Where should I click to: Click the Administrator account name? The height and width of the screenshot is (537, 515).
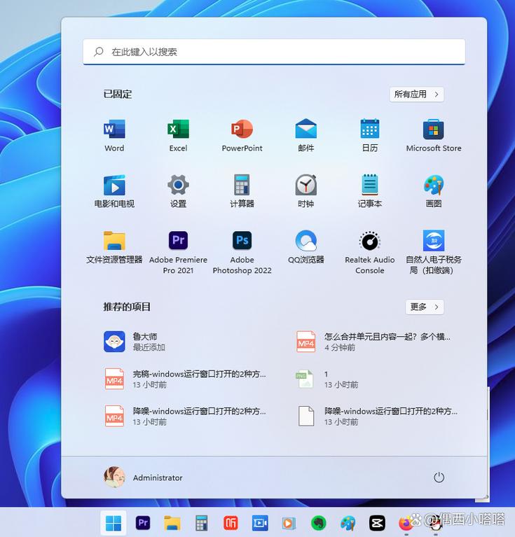(158, 477)
